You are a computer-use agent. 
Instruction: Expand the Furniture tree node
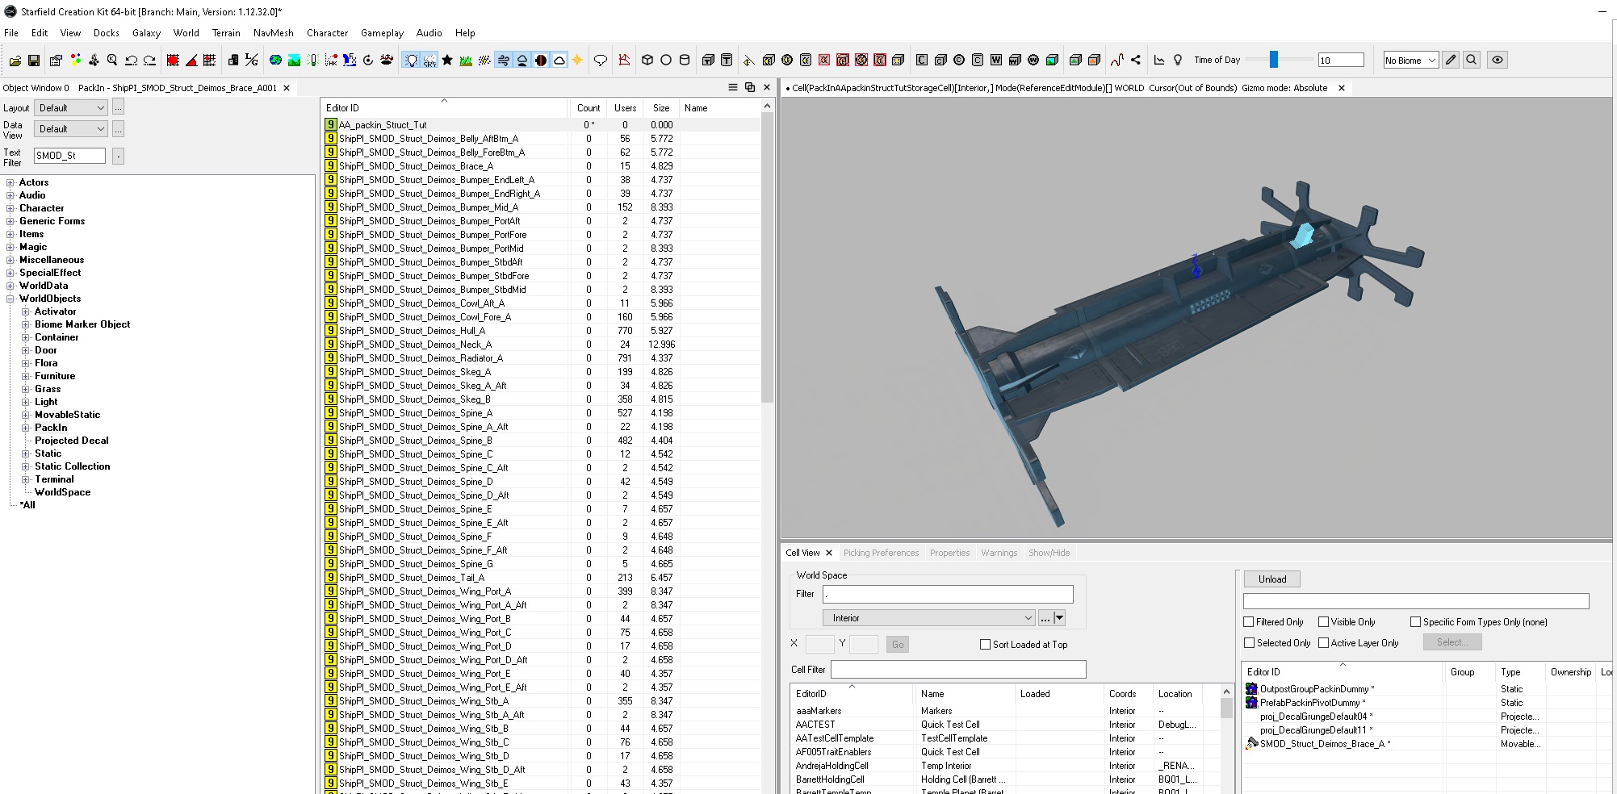26,376
